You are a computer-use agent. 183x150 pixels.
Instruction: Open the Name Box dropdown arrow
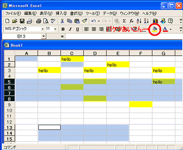(43, 37)
